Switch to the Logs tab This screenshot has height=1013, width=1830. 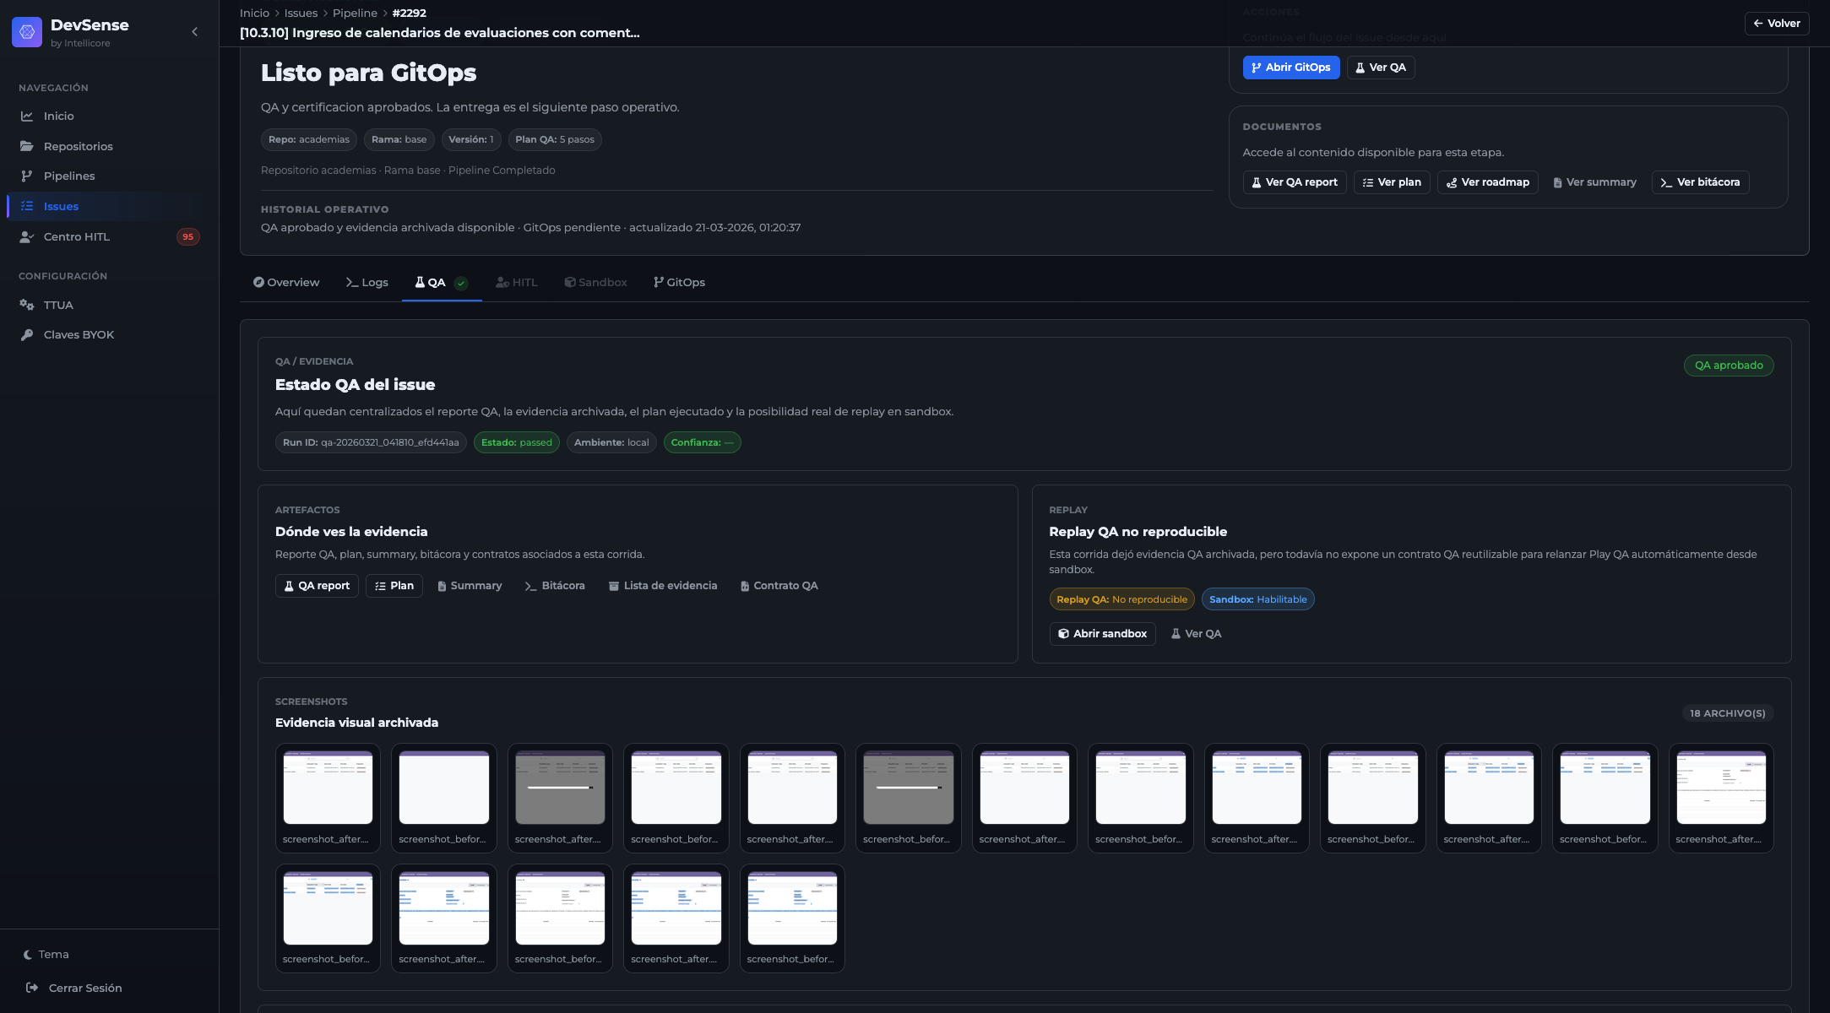pyautogui.click(x=367, y=283)
